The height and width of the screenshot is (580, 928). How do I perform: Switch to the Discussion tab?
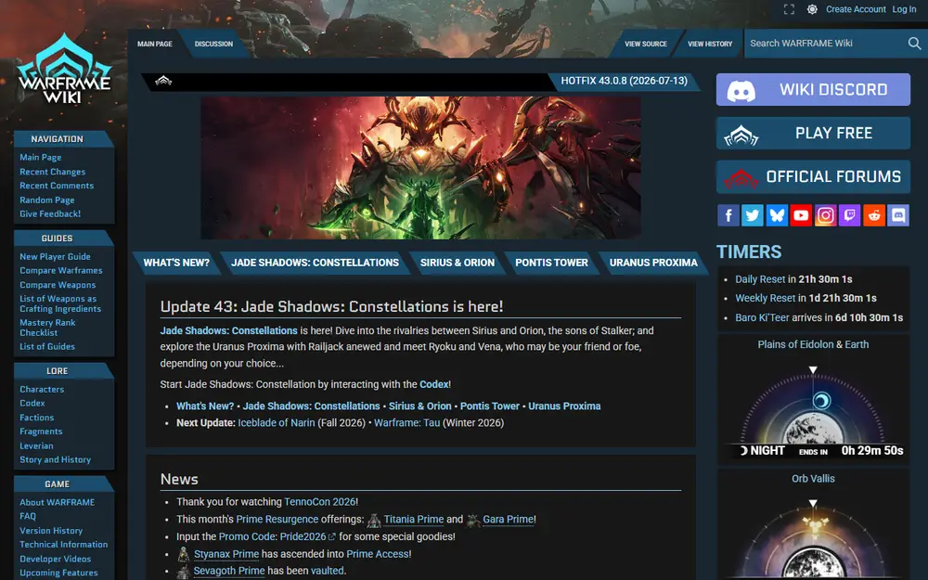pos(213,44)
